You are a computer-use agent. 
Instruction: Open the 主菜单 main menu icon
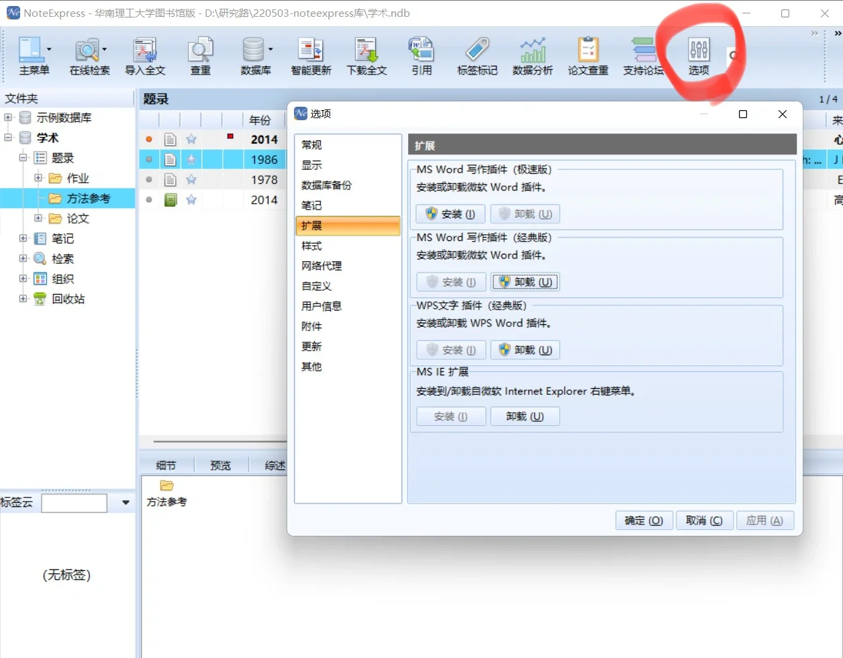point(30,50)
